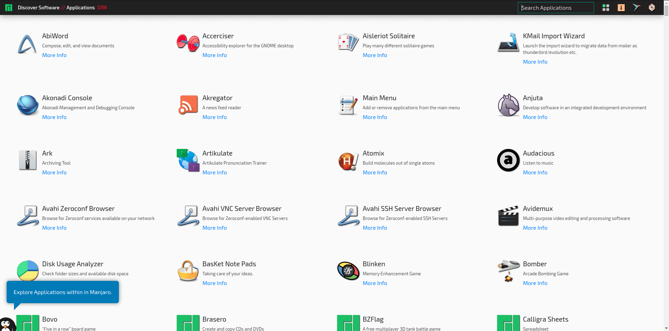This screenshot has width=669, height=331.
Task: Click the Main Menu app icon
Action: (x=348, y=105)
